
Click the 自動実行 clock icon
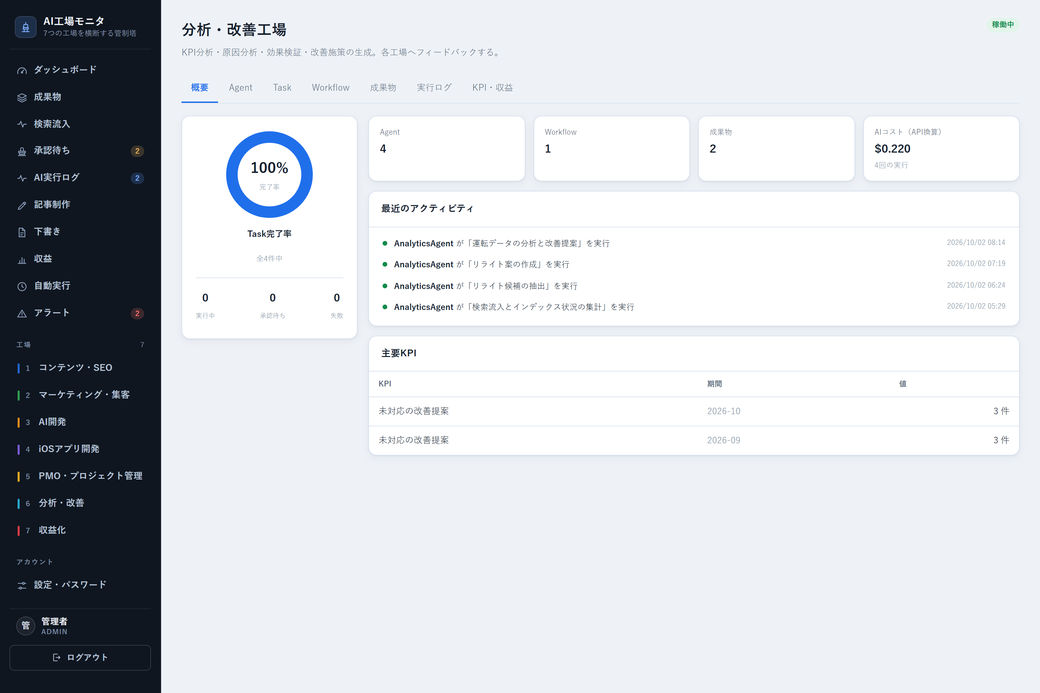coord(22,286)
